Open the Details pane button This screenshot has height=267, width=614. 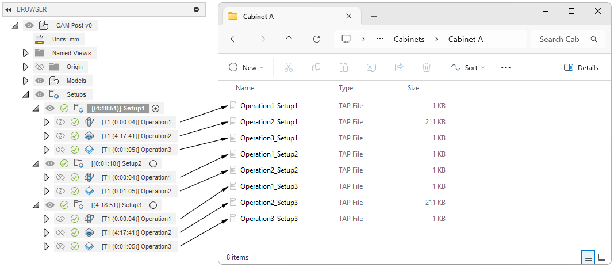click(581, 67)
